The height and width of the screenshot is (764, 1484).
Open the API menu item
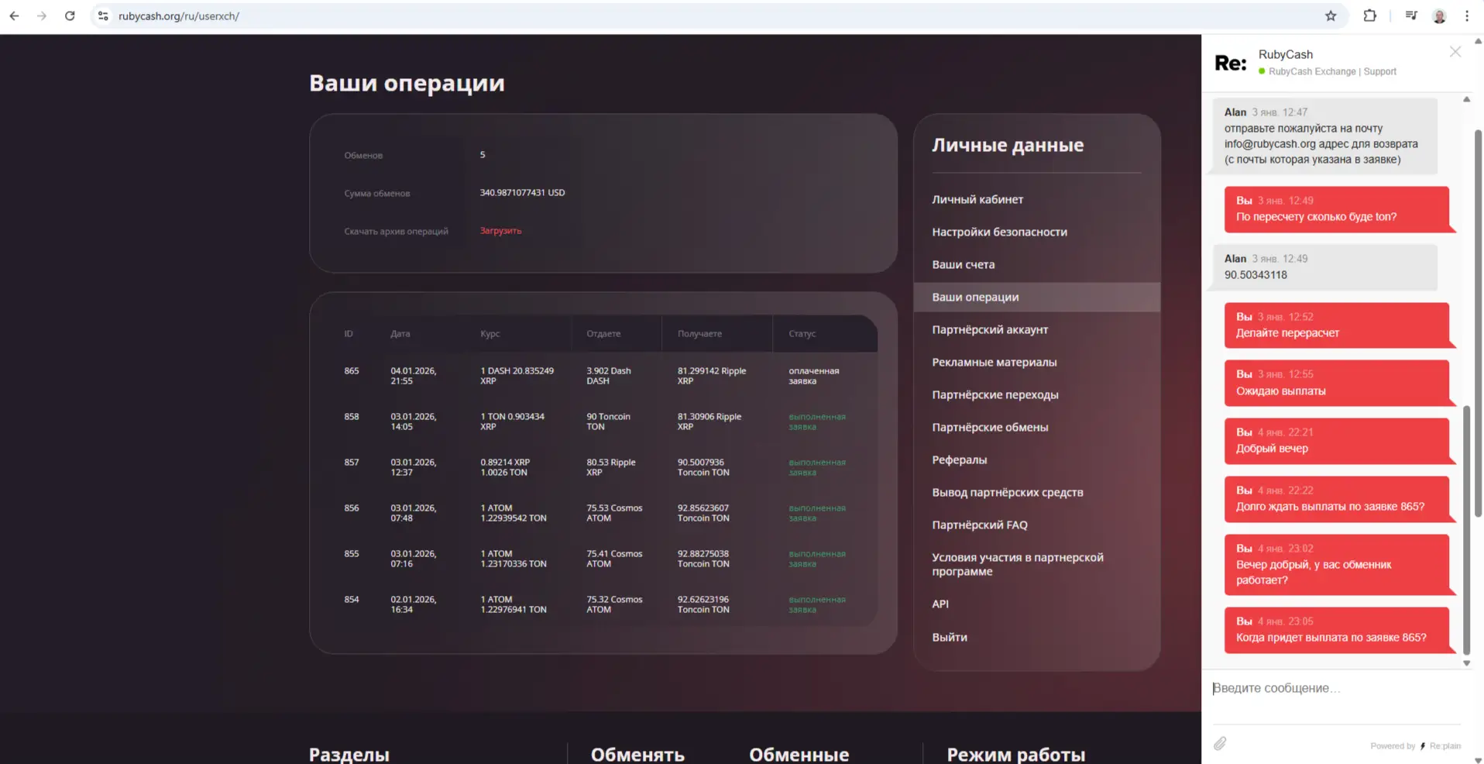coord(940,604)
